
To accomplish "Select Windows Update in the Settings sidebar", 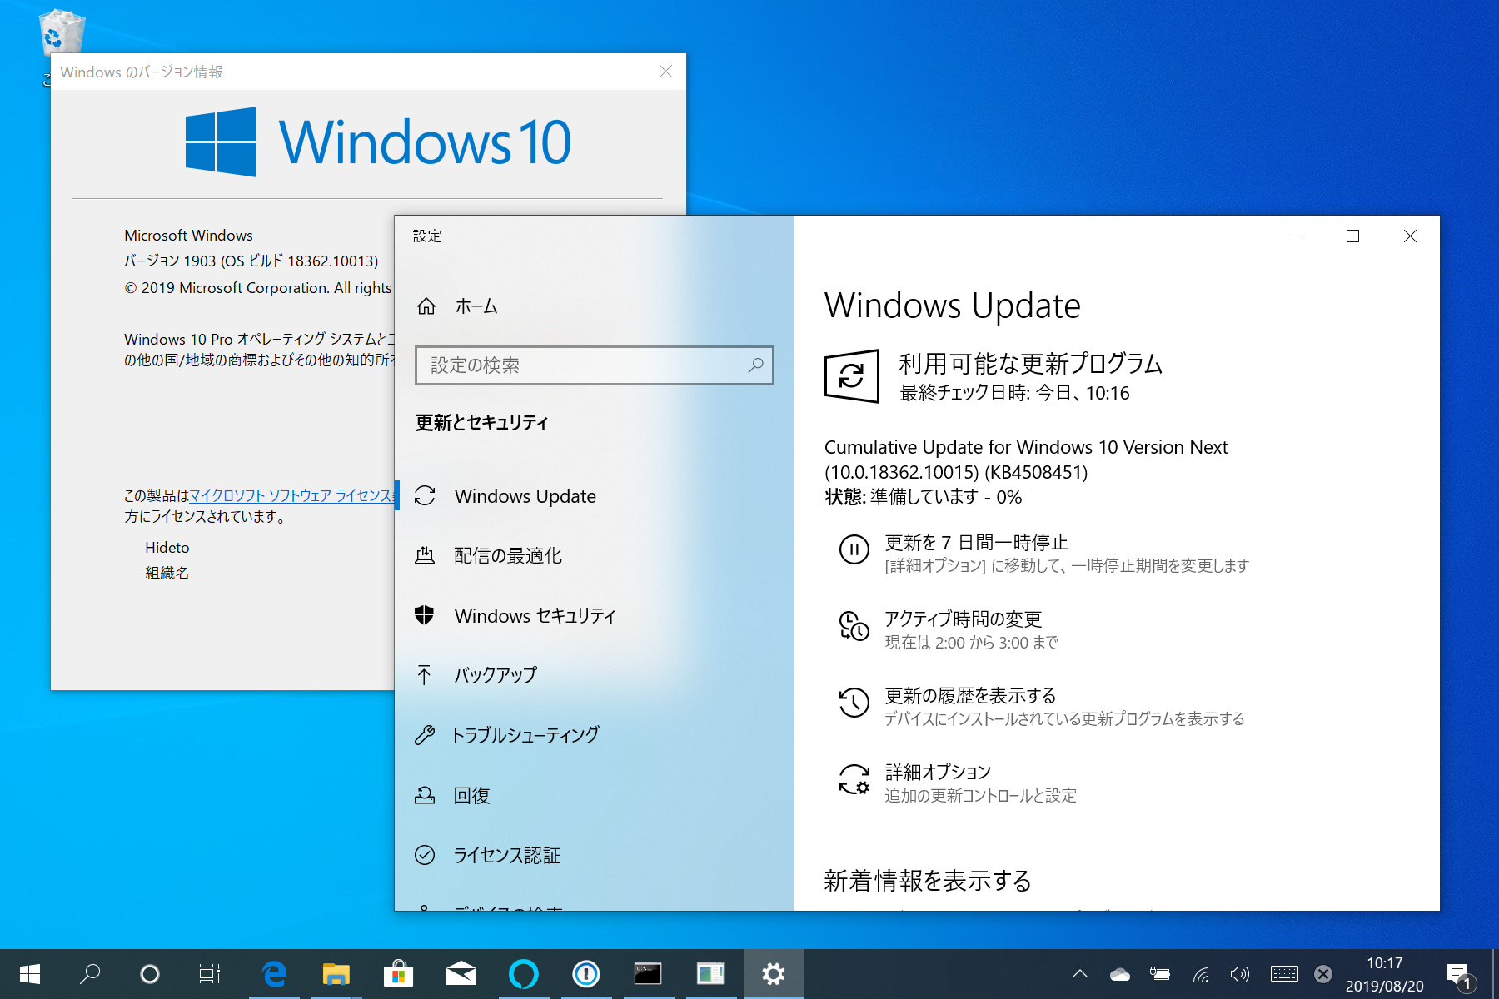I will pyautogui.click(x=524, y=496).
